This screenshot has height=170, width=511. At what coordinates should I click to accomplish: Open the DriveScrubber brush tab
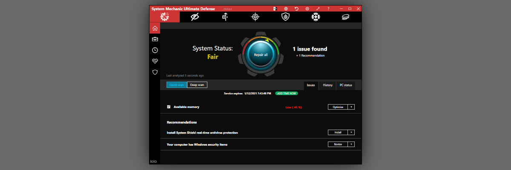[x=345, y=17]
